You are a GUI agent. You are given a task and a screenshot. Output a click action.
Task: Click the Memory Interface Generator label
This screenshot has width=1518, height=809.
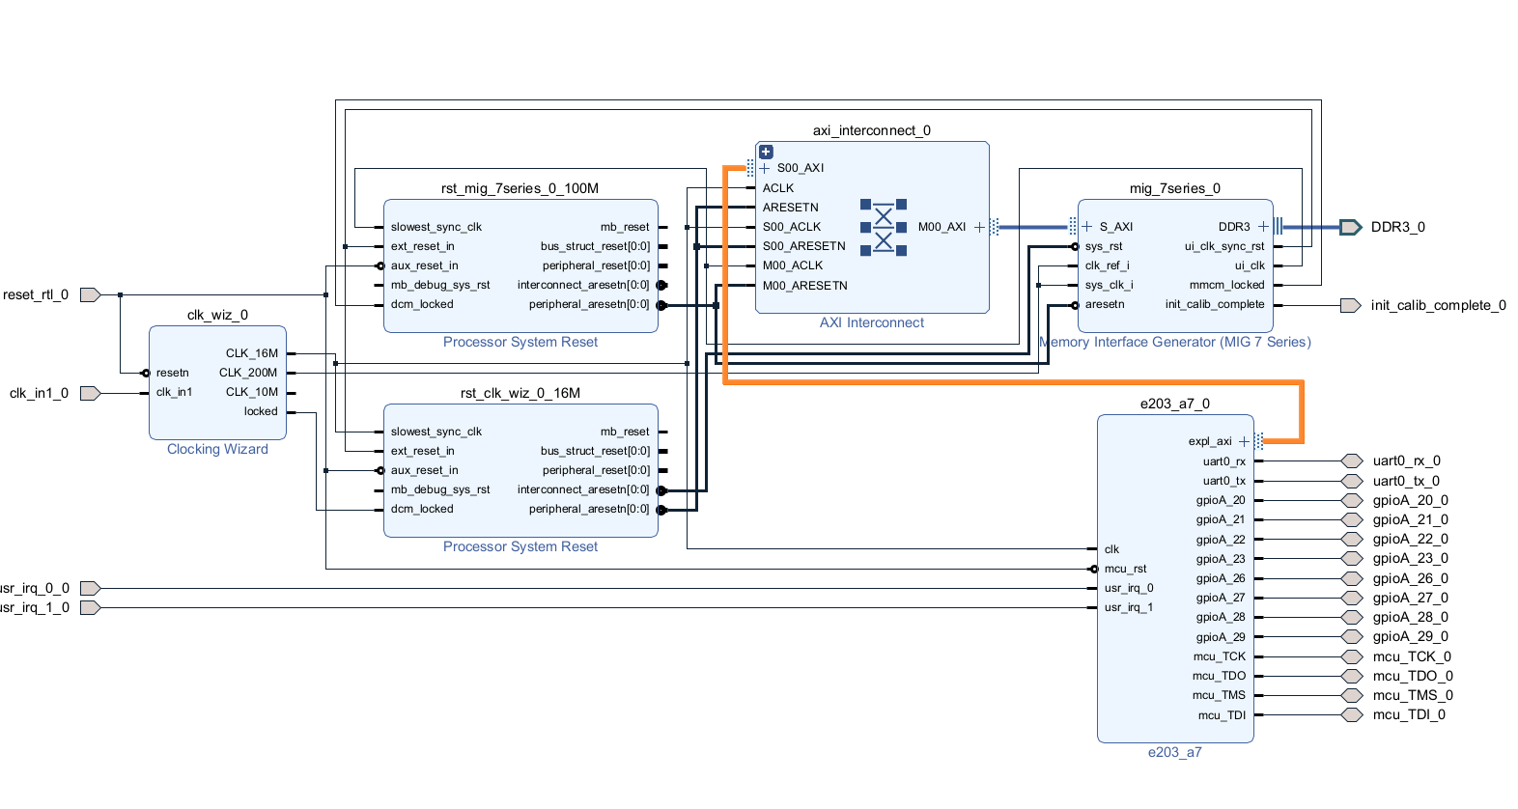(1175, 342)
